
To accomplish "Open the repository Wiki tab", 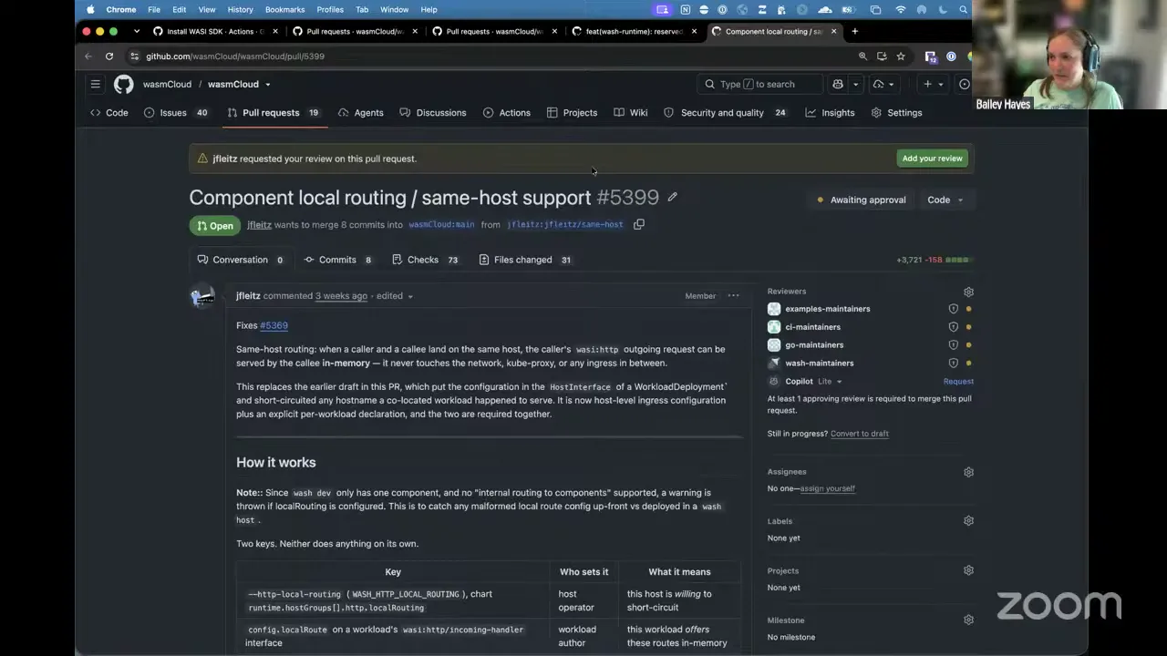I will click(x=631, y=113).
